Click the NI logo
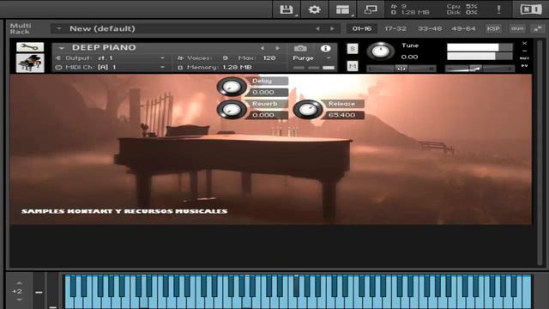 [531, 9]
